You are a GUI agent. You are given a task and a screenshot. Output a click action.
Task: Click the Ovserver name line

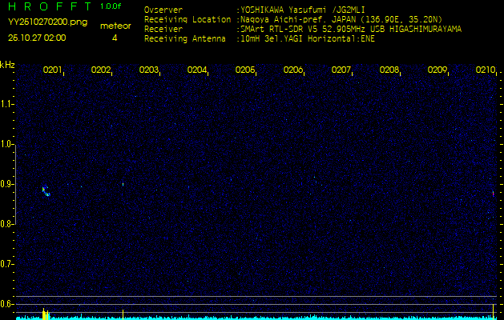tap(255, 10)
